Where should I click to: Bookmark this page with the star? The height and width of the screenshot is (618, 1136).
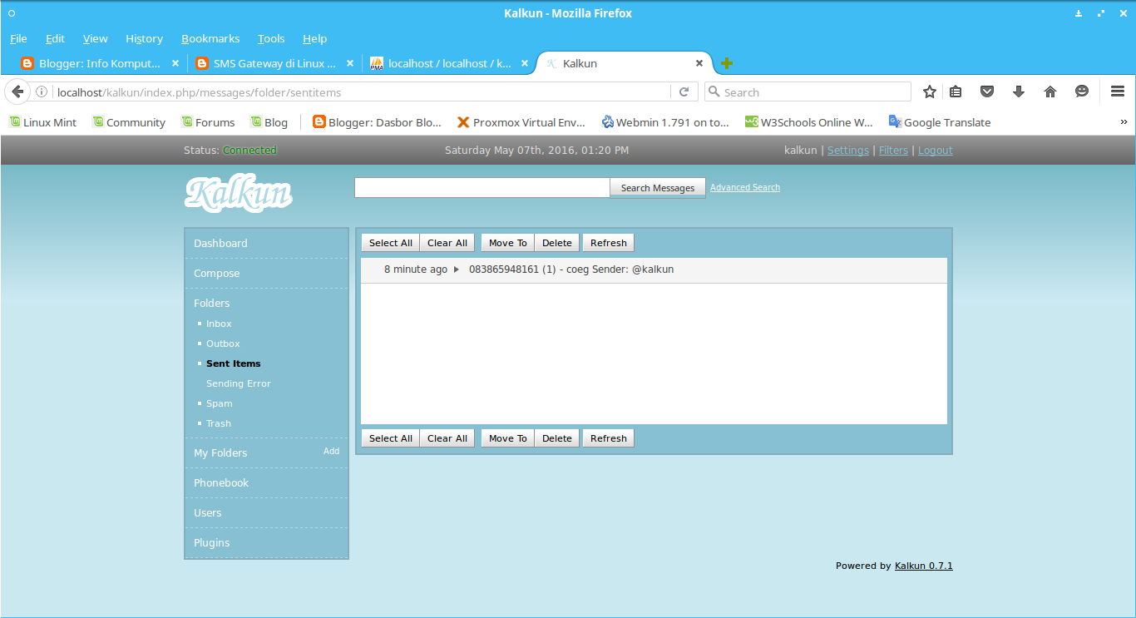pyautogui.click(x=930, y=92)
